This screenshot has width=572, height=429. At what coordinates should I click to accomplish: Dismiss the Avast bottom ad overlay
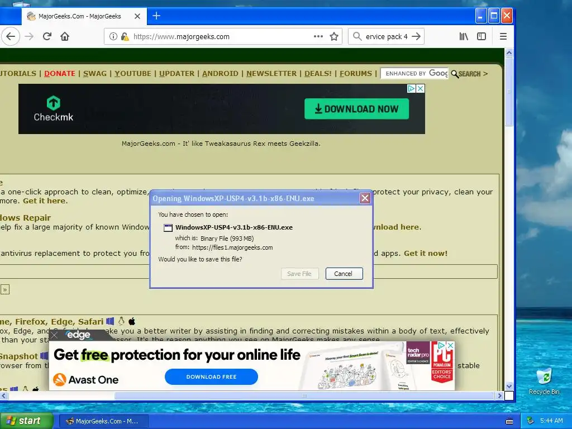coord(54,335)
